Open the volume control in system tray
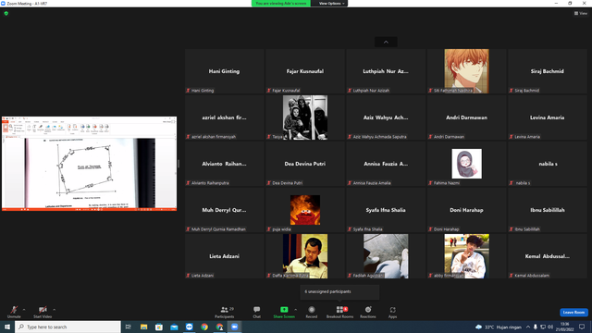This screenshot has width=592, height=333. click(550, 327)
